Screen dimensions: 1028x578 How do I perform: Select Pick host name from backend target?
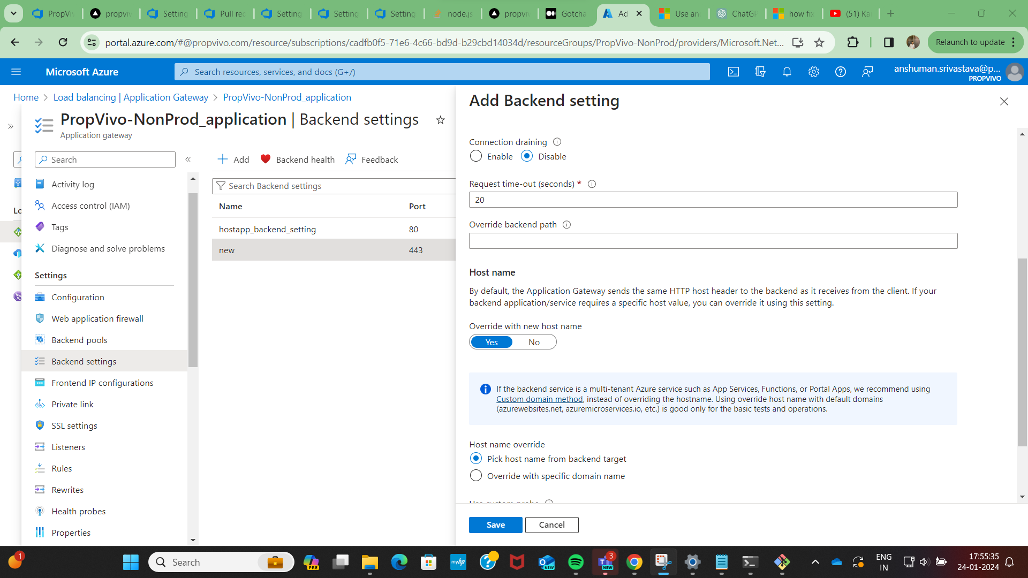pos(475,459)
